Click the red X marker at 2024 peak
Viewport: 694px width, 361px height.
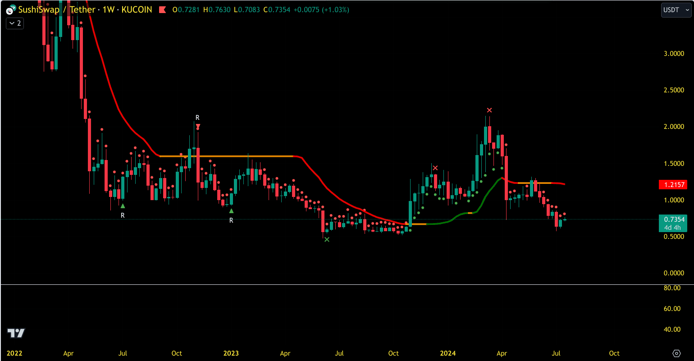pyautogui.click(x=489, y=110)
